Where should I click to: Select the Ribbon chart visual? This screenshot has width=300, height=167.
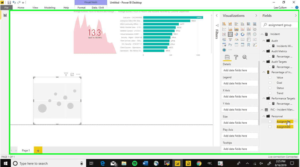click(255, 29)
